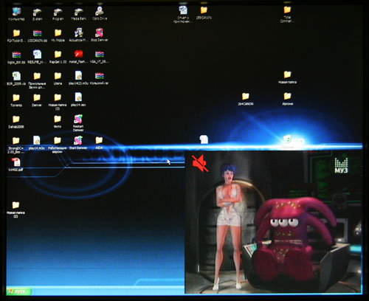This screenshot has height=301, width=369.
Task: Click the red muted speaker icon in video
Action: tap(200, 164)
